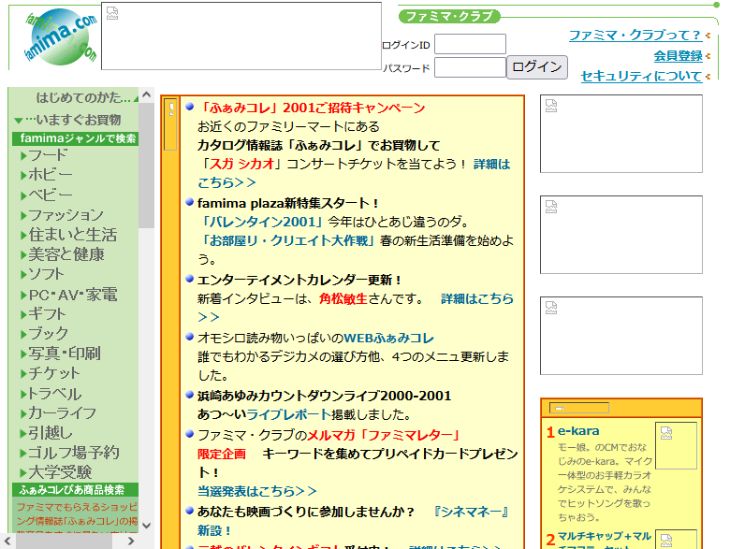Open the 『シネマネー』 link
This screenshot has height=549, width=730.
coord(471,512)
